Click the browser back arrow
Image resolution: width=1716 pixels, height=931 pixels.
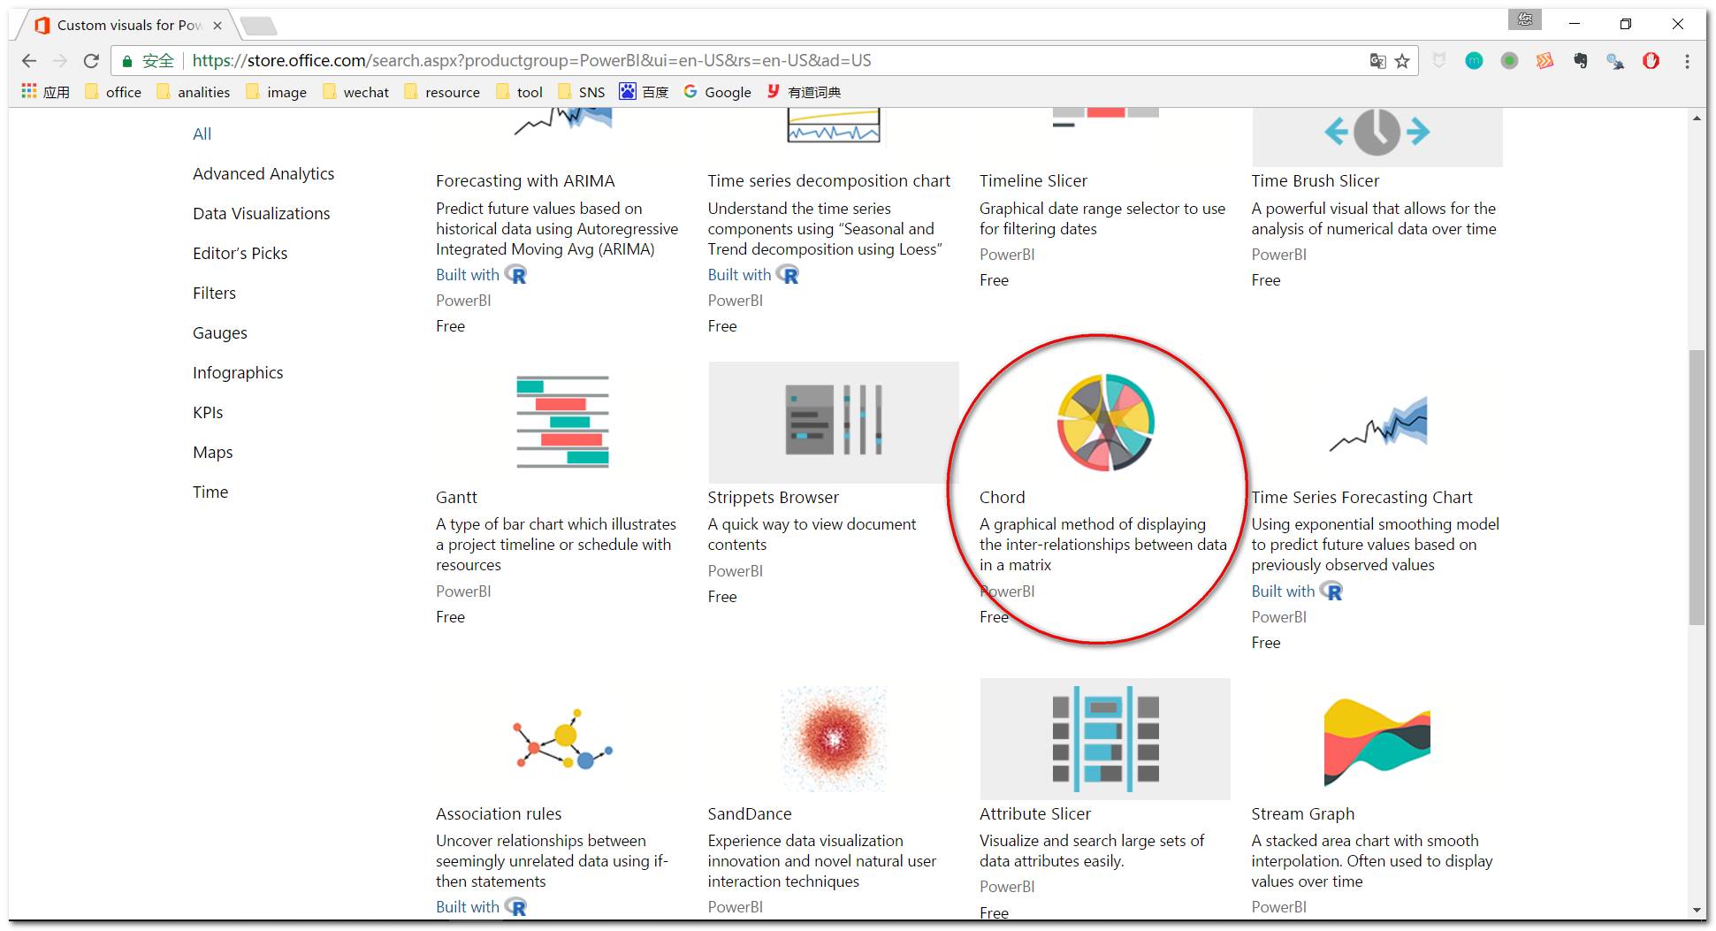point(29,61)
